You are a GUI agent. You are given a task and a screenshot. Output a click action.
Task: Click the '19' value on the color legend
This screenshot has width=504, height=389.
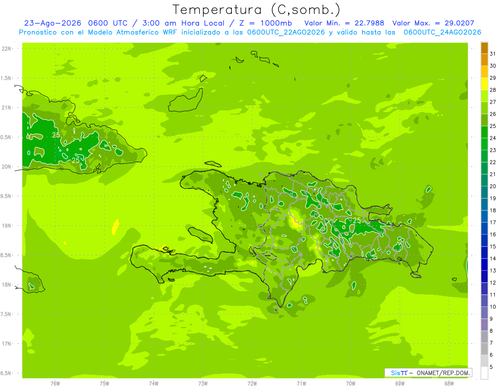(493, 198)
